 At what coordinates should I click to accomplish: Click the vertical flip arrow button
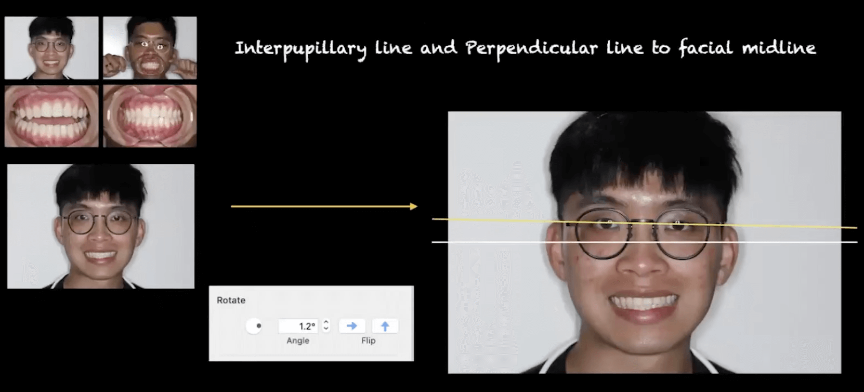385,326
